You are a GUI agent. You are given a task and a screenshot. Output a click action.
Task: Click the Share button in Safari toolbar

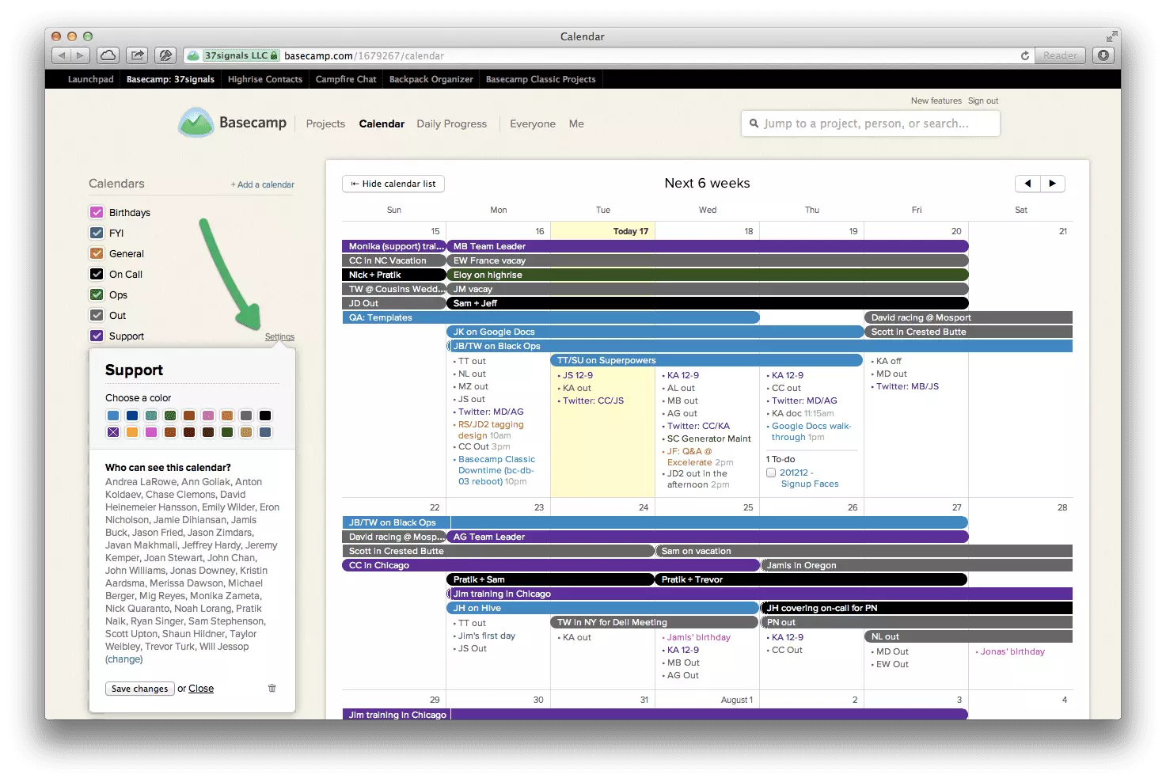(137, 55)
